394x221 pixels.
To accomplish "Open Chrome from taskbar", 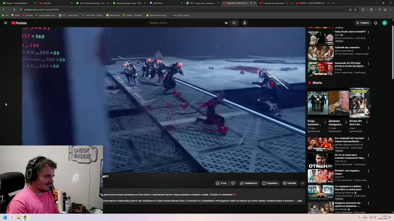I will [x=25, y=217].
